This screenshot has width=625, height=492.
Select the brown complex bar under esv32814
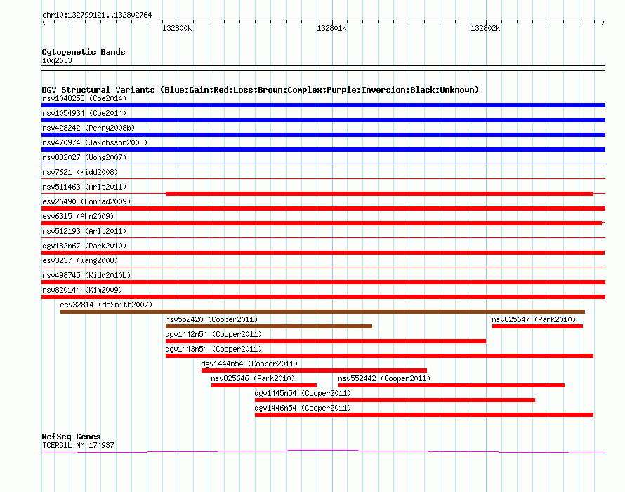click(x=322, y=312)
